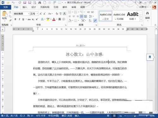Viewport: 158px width, 118px height.
Task: Apply red font color
Action: (x=54, y=19)
